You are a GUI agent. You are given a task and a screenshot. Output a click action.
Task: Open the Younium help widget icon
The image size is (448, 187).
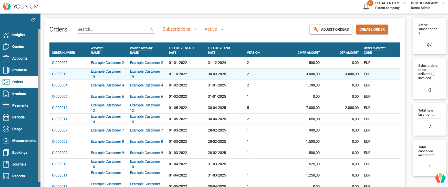coord(440,178)
